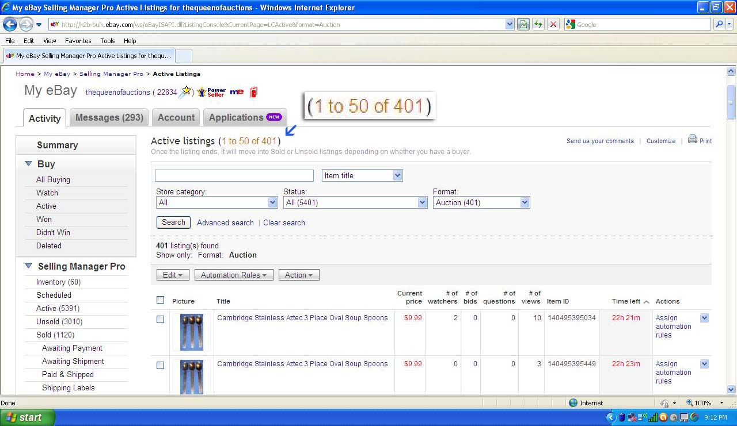Switch to the Applications tab
737x426 pixels.
[245, 117]
